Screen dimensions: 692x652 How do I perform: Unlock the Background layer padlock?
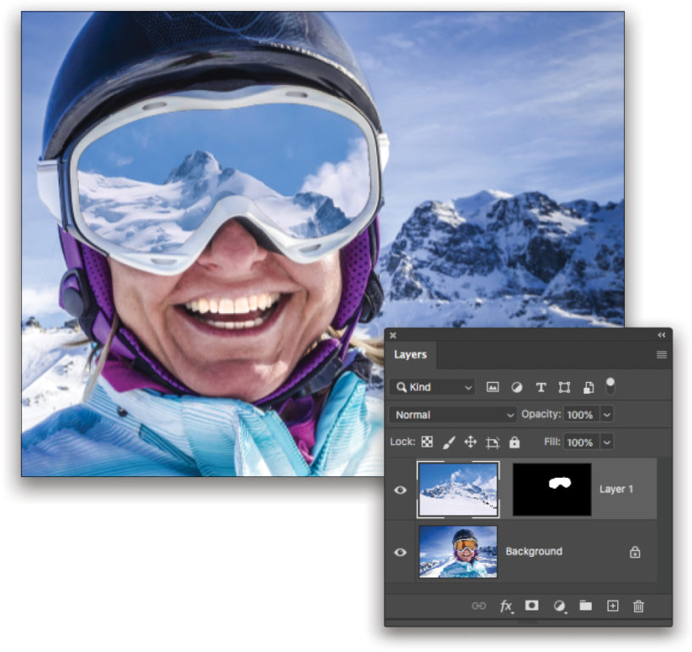[634, 552]
